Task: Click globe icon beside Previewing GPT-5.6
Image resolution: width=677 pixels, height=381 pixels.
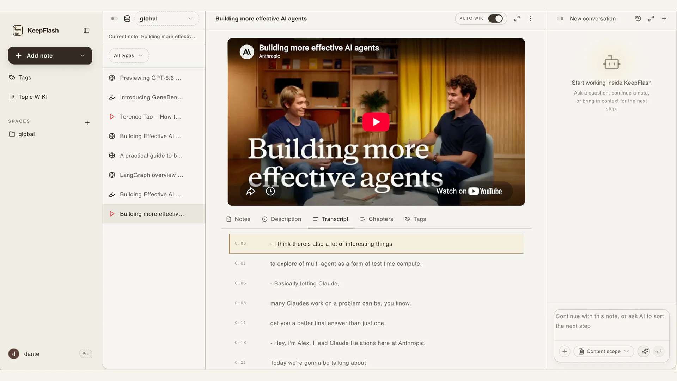Action: [x=112, y=78]
